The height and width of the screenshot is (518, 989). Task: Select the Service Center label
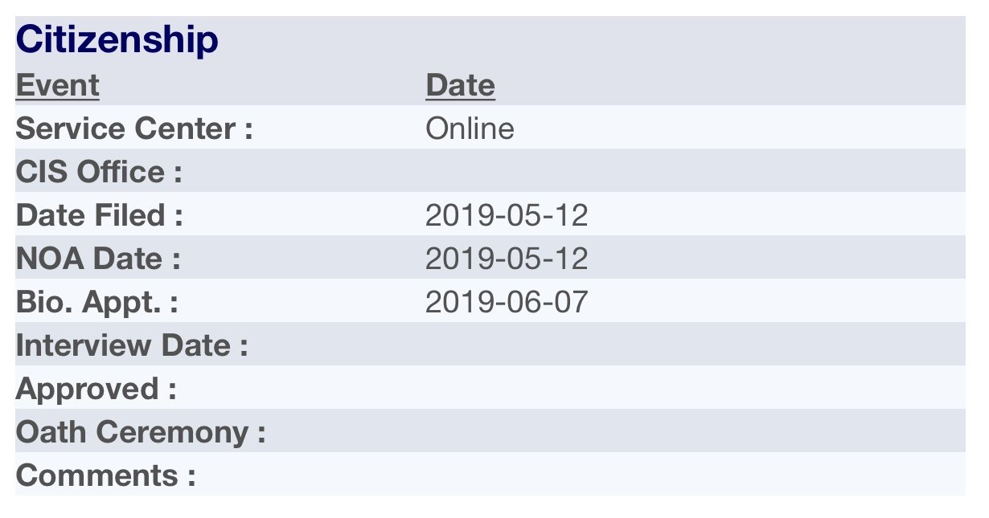click(x=134, y=128)
